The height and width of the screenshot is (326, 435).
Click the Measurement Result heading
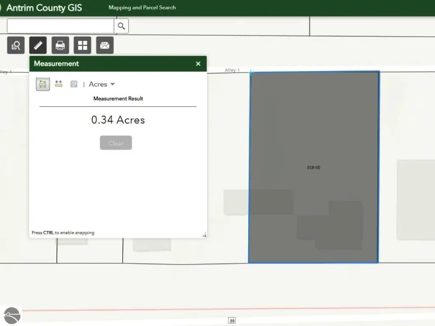[x=118, y=98]
